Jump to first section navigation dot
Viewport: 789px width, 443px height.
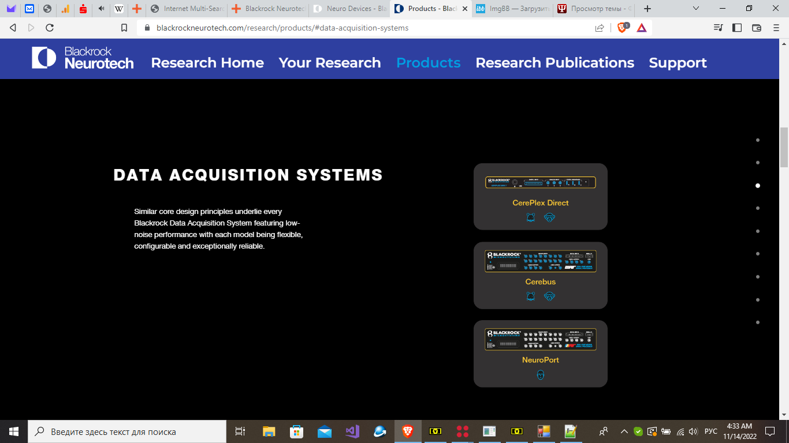coord(758,140)
